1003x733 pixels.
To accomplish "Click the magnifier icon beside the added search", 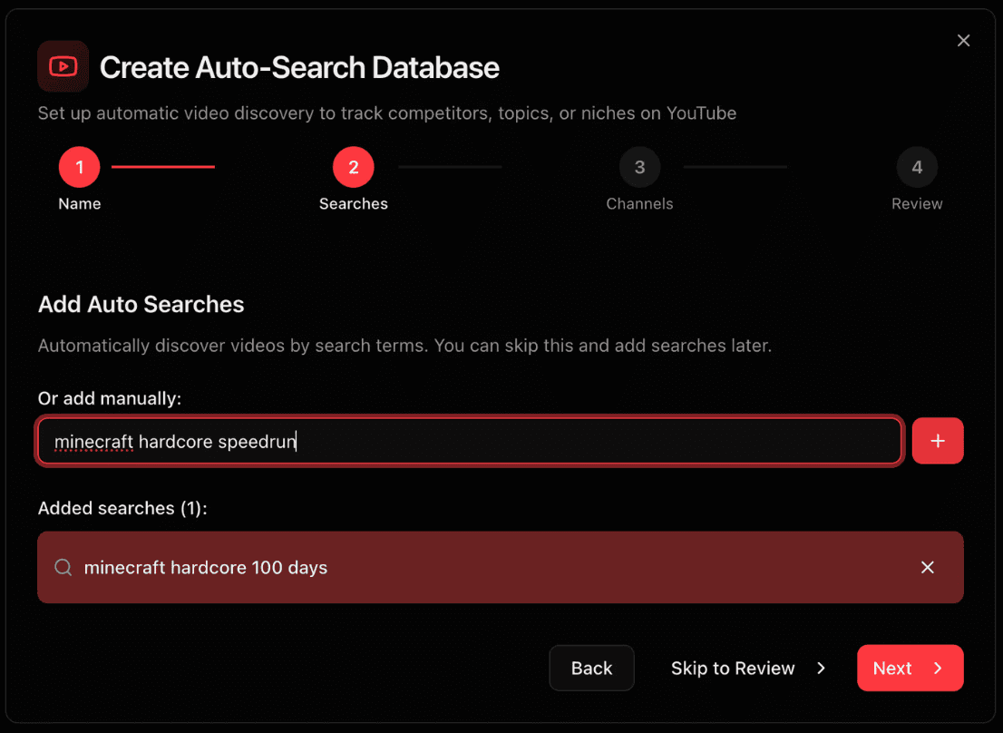I will 63,567.
